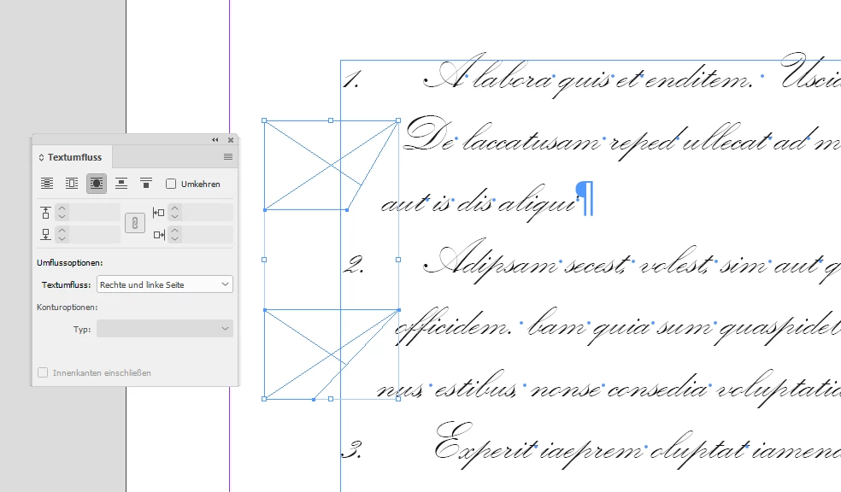Enable the Umkehren checkbox
Screen dimensions: 841x492
pos(171,184)
